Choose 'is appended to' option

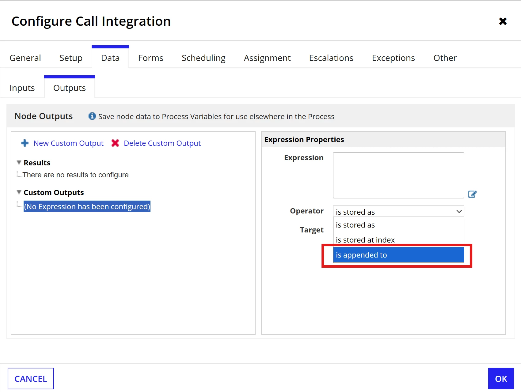coord(398,255)
